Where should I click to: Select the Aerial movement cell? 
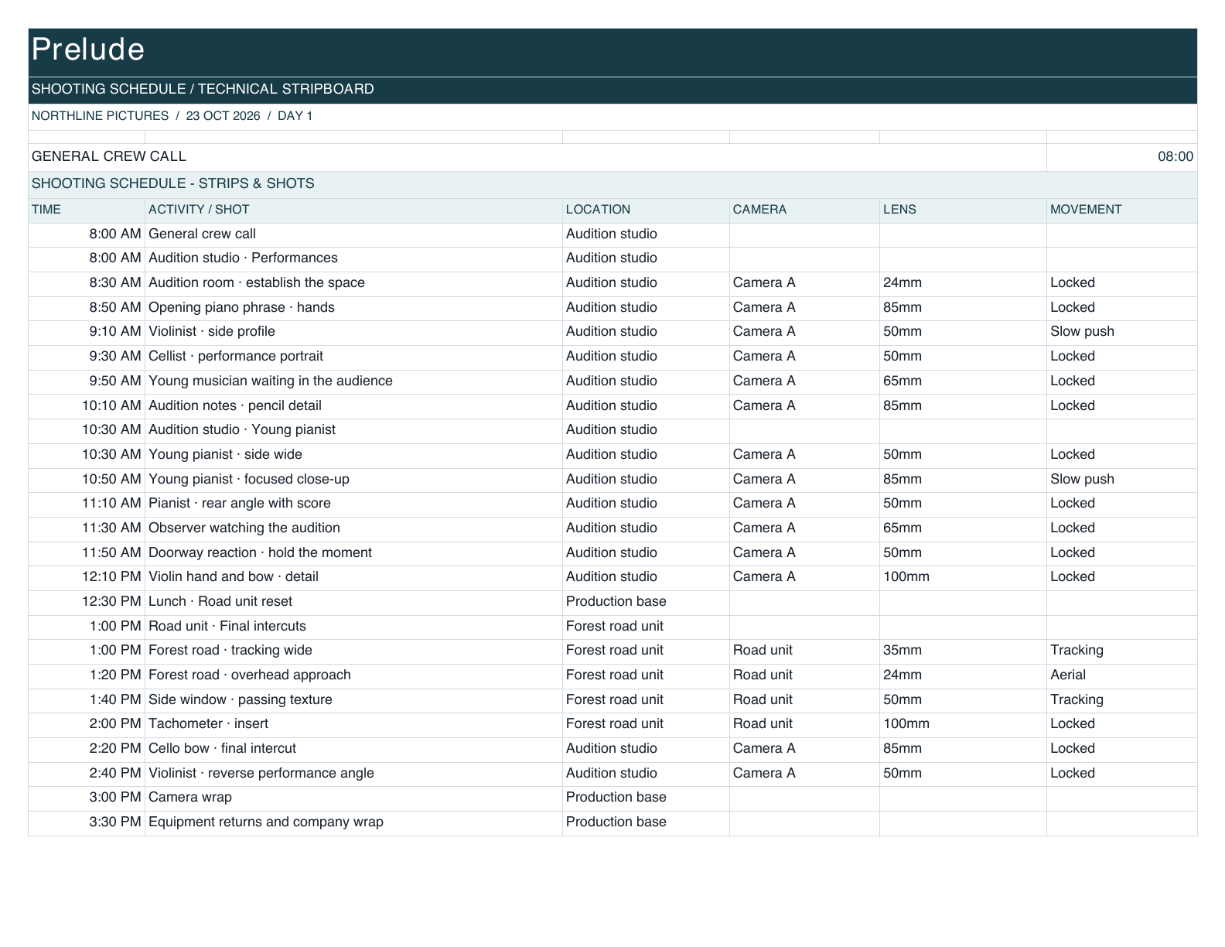point(1121,675)
